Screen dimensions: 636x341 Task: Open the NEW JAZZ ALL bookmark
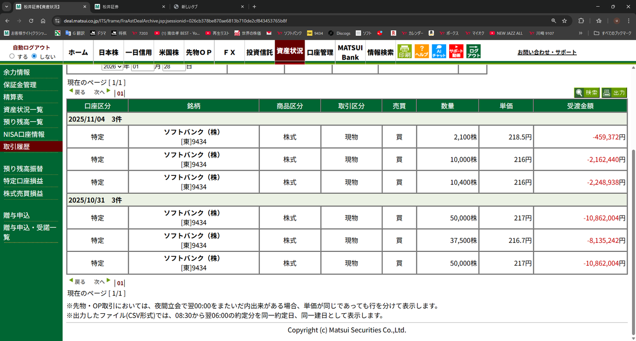(506, 33)
